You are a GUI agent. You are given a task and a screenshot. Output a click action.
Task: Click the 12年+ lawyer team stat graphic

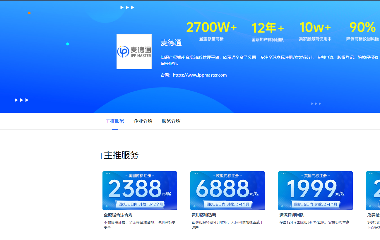click(268, 32)
